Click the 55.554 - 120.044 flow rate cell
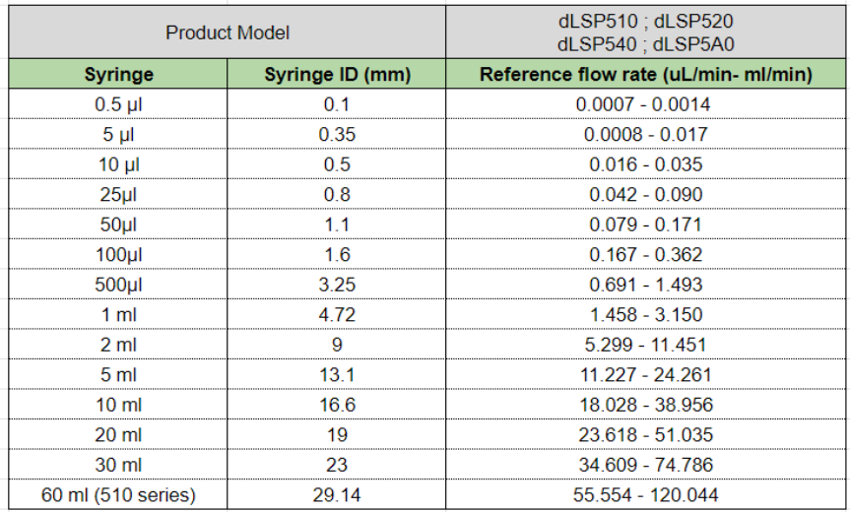This screenshot has width=850, height=512. click(645, 495)
